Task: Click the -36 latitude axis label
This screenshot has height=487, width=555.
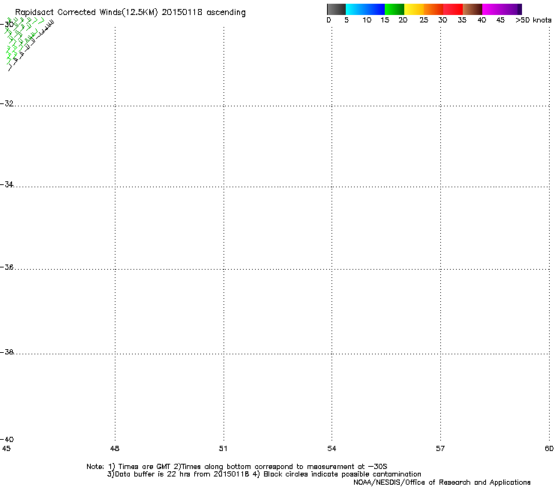Action: (x=7, y=267)
